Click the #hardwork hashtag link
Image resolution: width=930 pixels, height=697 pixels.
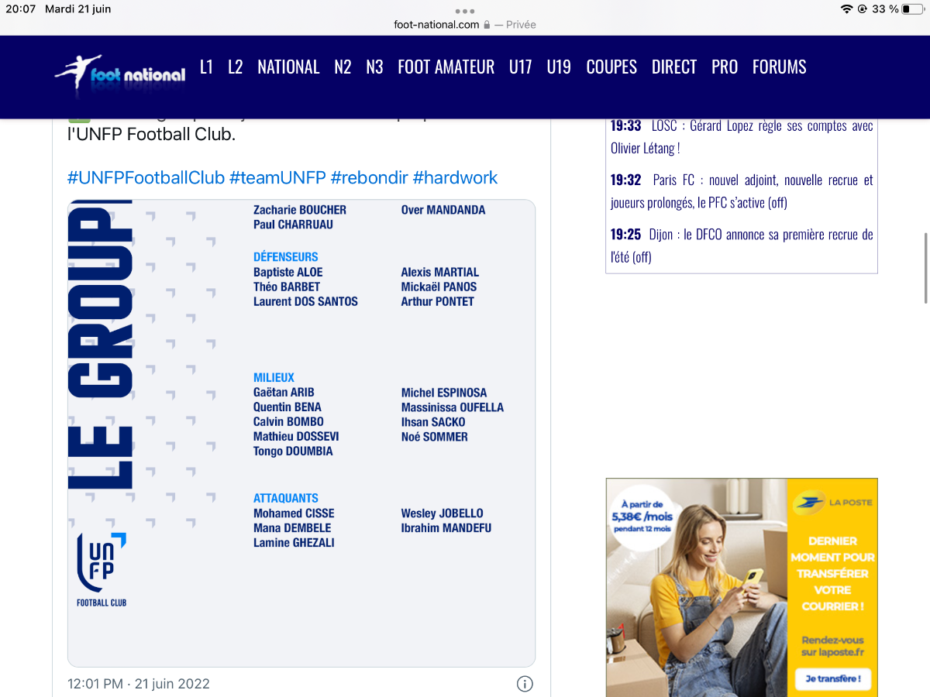click(x=455, y=177)
